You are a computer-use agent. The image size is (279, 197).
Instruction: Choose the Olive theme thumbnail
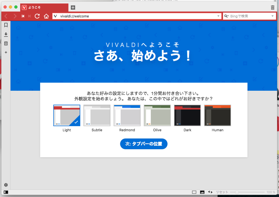tap(157, 115)
